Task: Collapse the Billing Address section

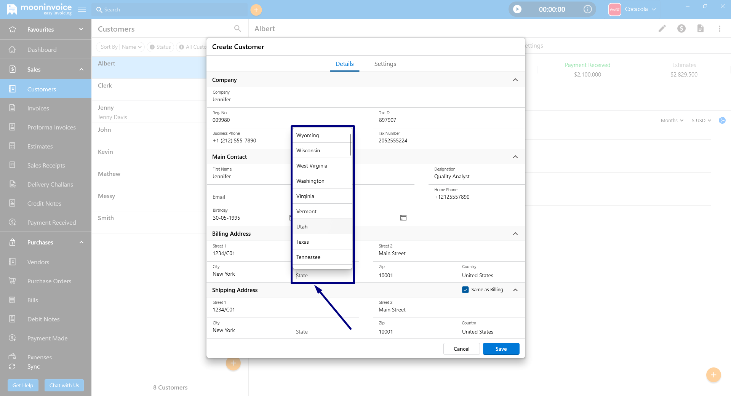Action: [515, 233]
